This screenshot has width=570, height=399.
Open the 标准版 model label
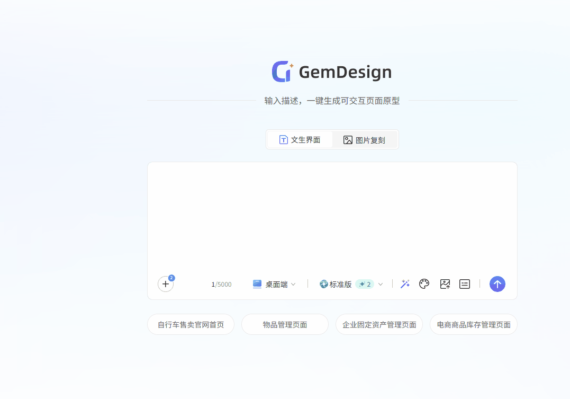coord(340,285)
